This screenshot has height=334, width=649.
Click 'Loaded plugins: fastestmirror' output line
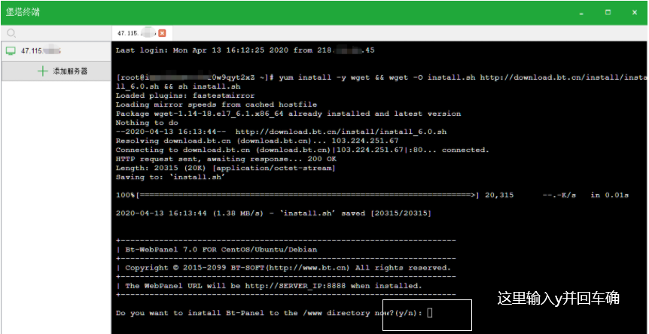(185, 96)
